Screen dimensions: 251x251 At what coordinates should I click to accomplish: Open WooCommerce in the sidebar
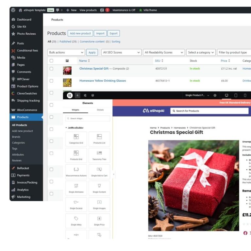27,110
